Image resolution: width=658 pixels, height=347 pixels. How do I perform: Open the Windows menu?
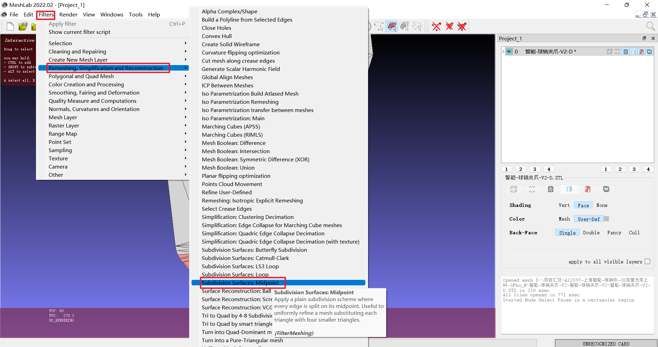pos(112,14)
